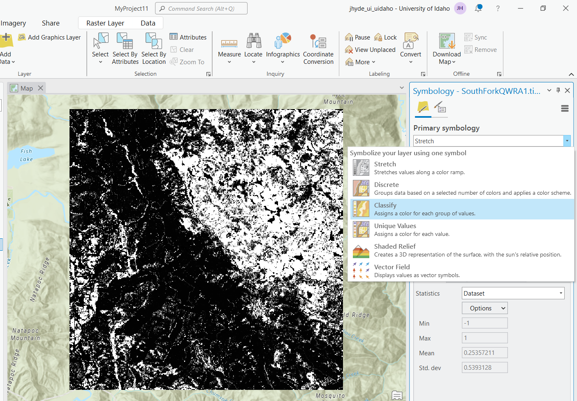Zoom To selected features
The image size is (577, 401).
point(187,62)
